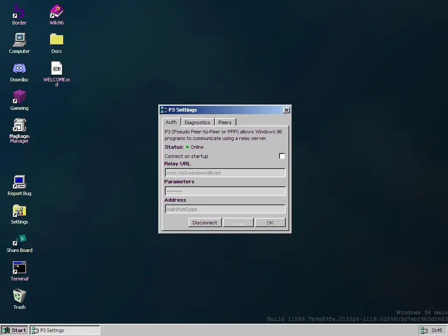The image size is (448, 336).
Task: Focus the Parameters input field
Action: click(x=225, y=191)
